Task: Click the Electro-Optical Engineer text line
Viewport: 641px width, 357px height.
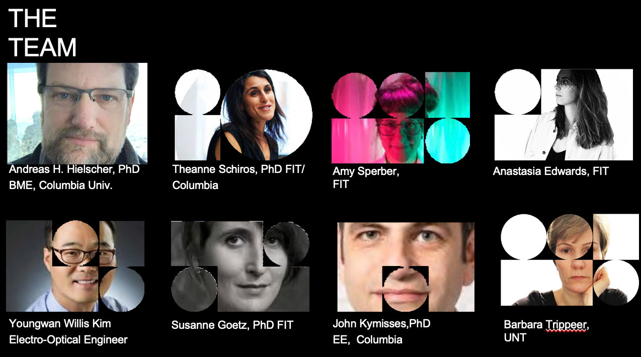Action: (68, 339)
